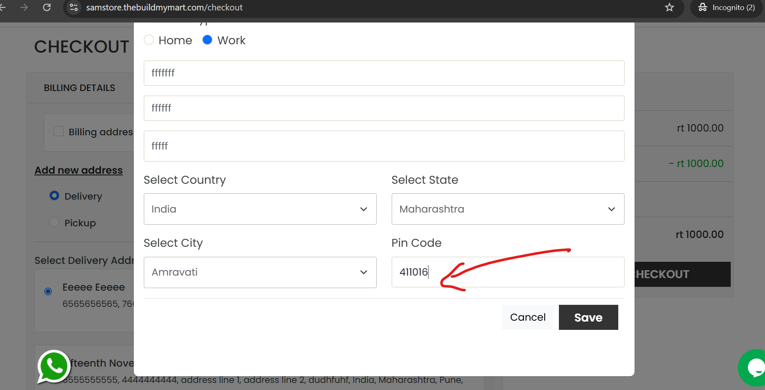Click the browser forward arrow
Viewport: 765px width, 390px height.
click(x=24, y=8)
